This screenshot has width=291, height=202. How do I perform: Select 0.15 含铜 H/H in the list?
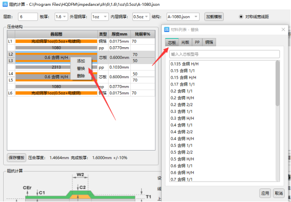[x=222, y=78]
